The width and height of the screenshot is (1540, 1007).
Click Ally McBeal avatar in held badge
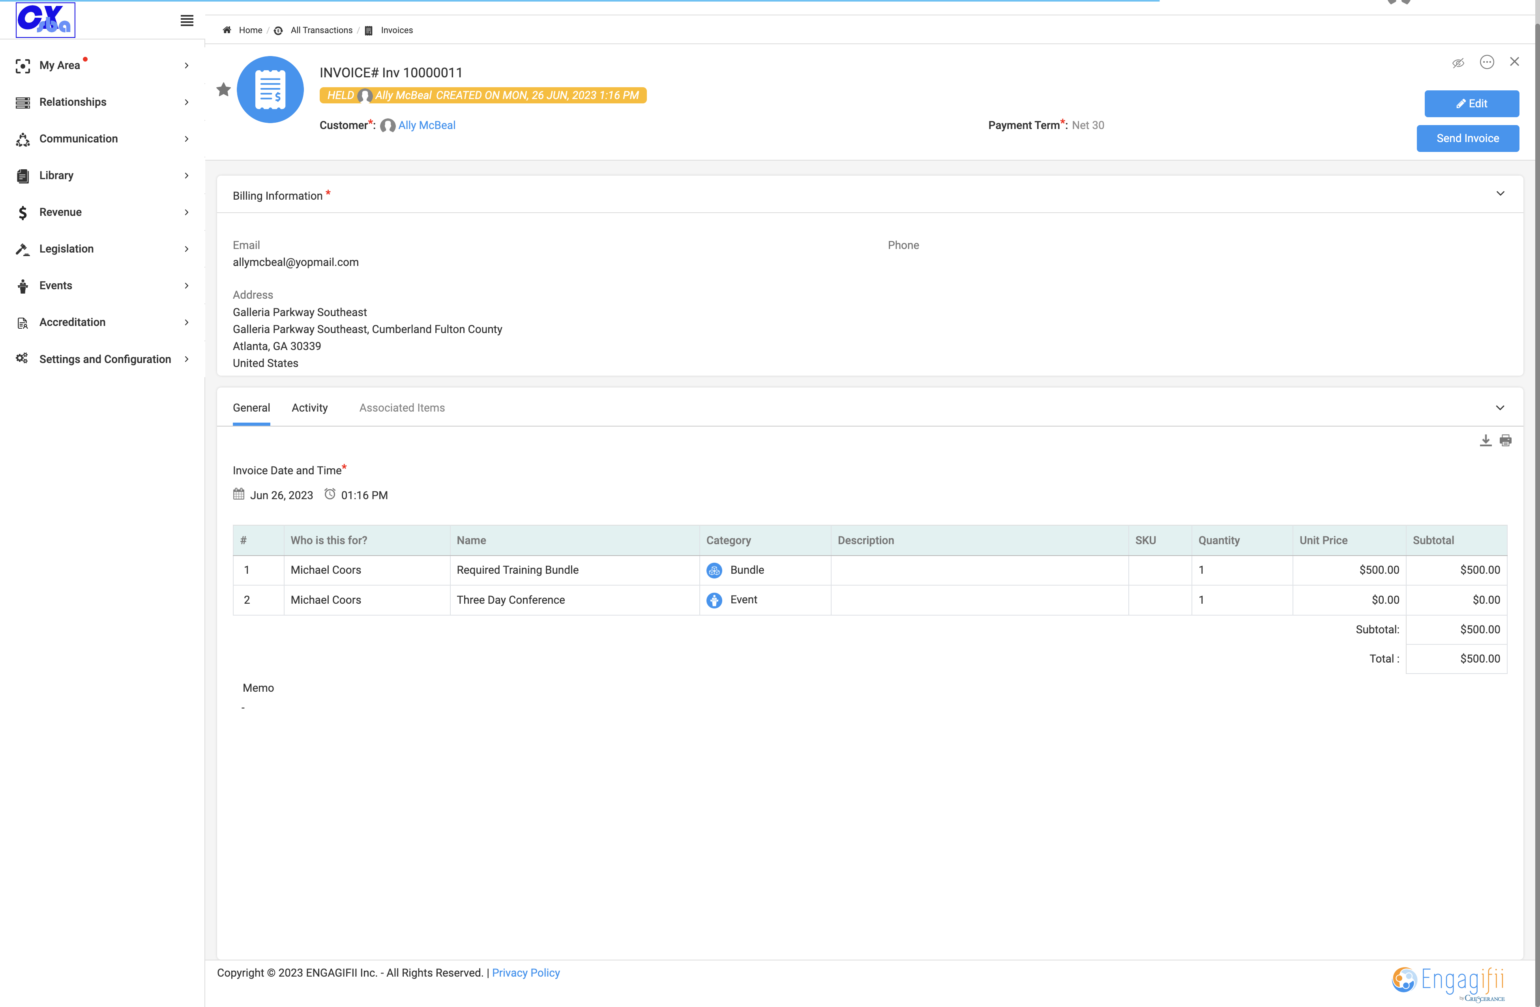point(365,96)
